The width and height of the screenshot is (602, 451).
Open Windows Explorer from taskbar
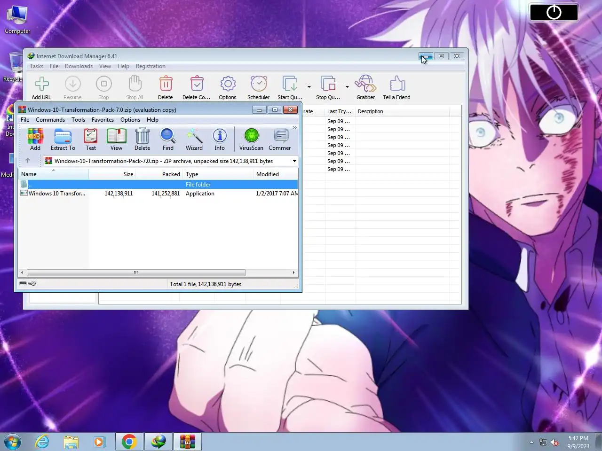[71, 442]
